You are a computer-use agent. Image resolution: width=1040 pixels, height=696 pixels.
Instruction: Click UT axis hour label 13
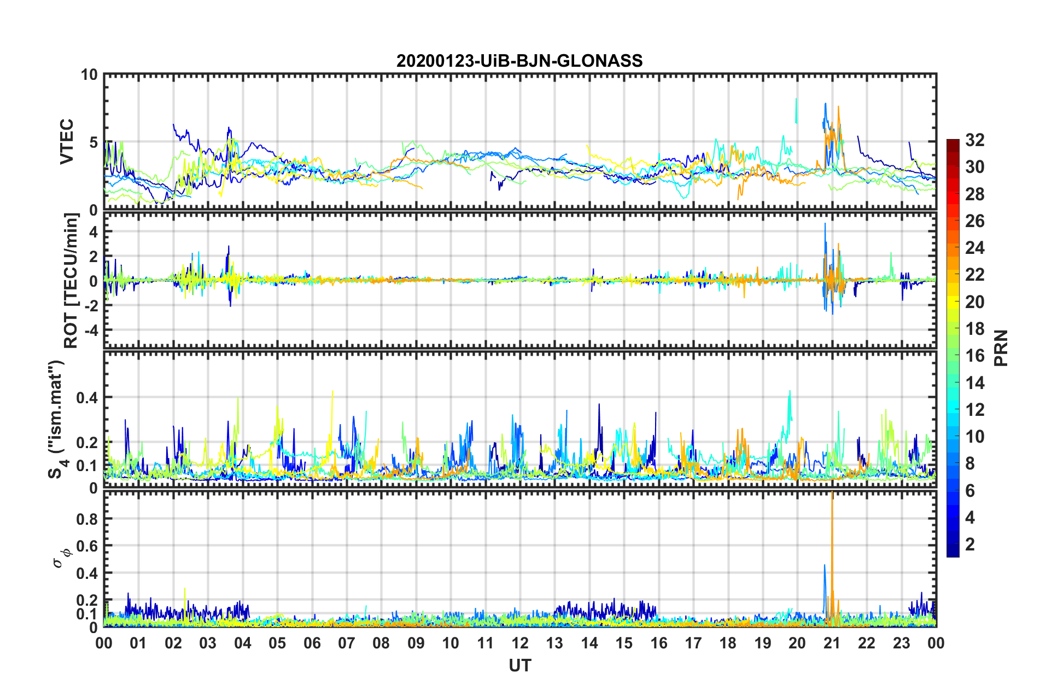(x=554, y=643)
